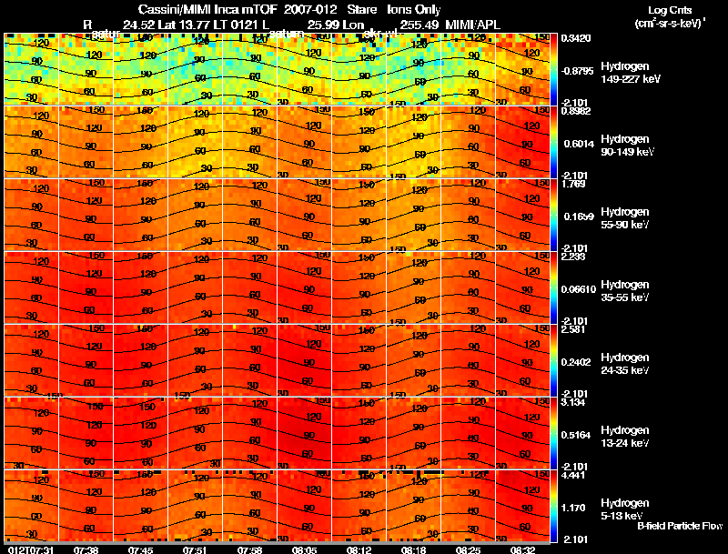Click the Lon value 255.49 in header
This screenshot has height=554, width=728.
[x=420, y=25]
